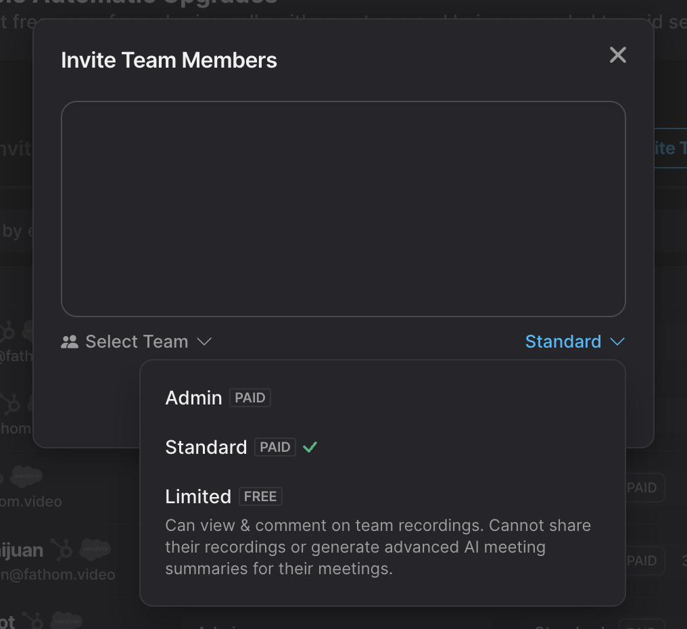This screenshot has width=687, height=629.
Task: Click the PAID badge next to Admin
Action: pos(250,398)
